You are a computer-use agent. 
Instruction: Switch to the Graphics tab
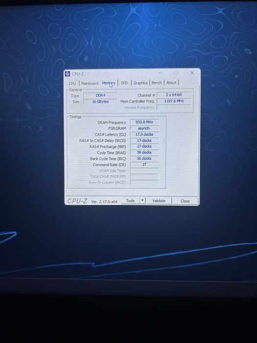(x=140, y=83)
